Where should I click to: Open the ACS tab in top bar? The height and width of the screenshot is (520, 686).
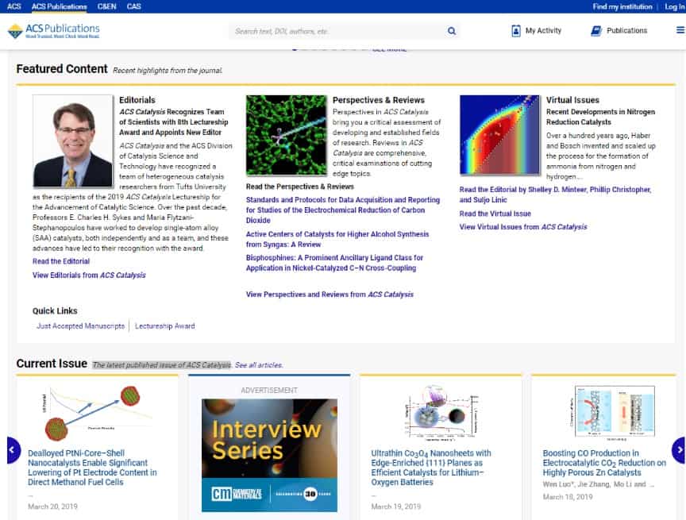pyautogui.click(x=14, y=6)
